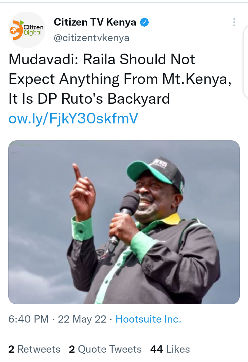Tap the raised pointing finger in photo

point(77,172)
